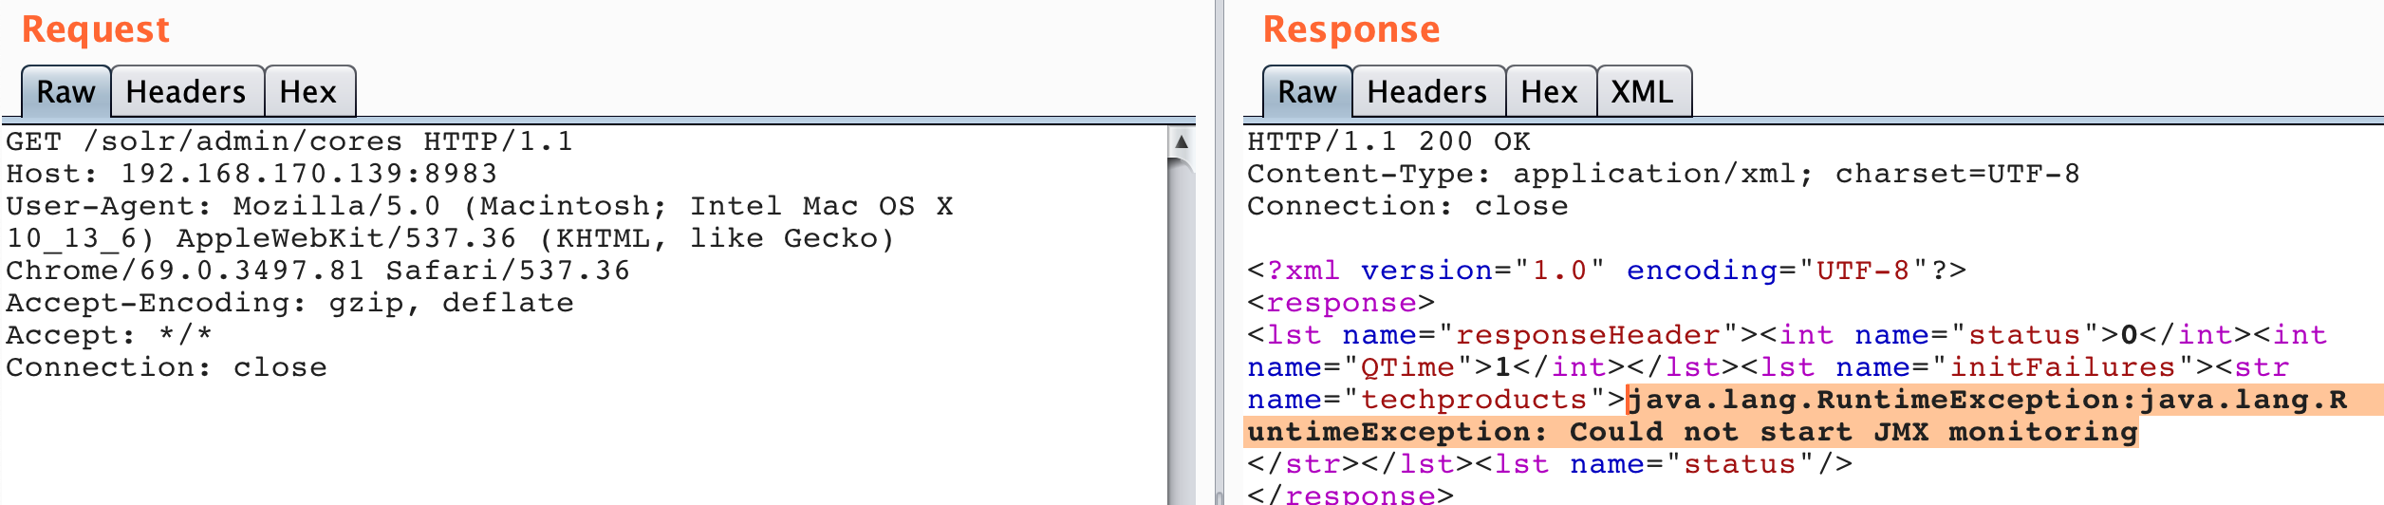Click the Request panel heading

pyautogui.click(x=96, y=29)
